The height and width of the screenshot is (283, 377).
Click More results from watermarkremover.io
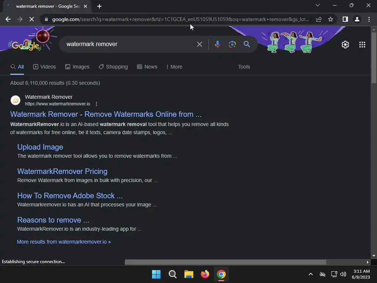point(64,242)
